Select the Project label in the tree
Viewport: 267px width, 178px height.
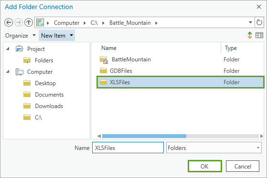[x=36, y=49]
